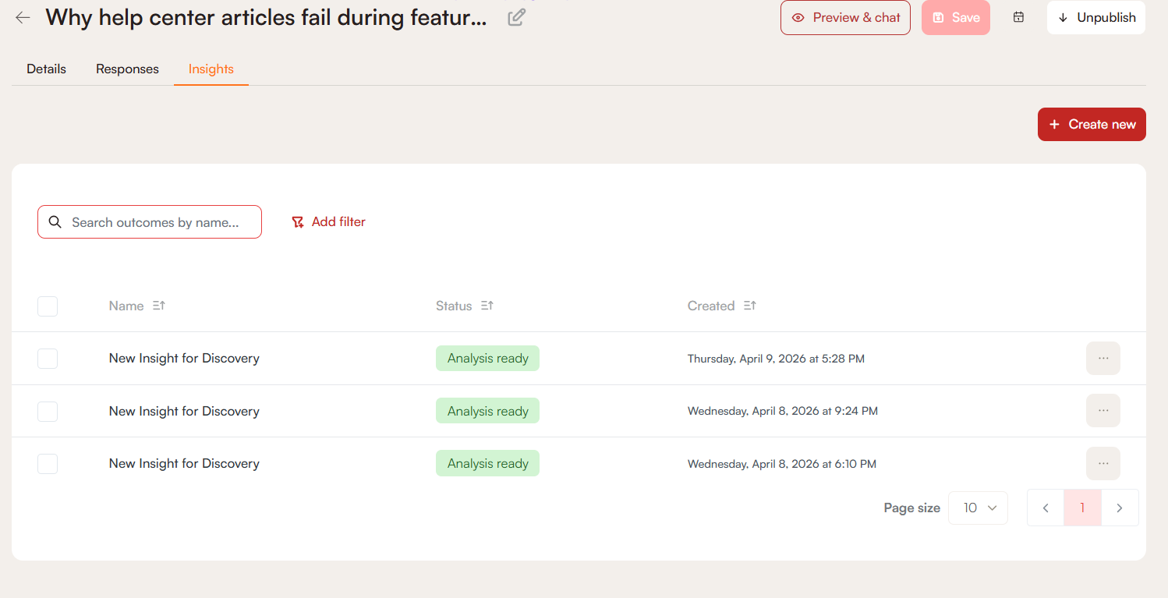Select checkbox for the 6:10 PM insight
This screenshot has height=598, width=1168.
tap(48, 464)
